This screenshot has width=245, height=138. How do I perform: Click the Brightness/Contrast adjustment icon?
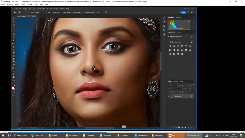pyautogui.click(x=170, y=46)
